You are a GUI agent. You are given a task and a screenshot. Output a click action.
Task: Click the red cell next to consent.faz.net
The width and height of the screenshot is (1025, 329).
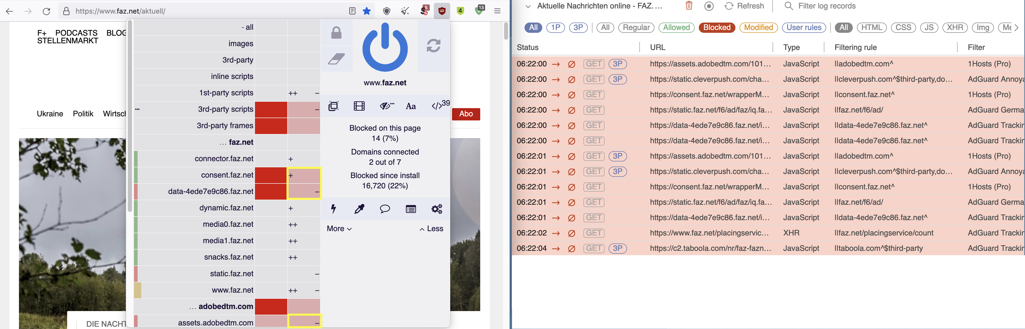coord(271,175)
